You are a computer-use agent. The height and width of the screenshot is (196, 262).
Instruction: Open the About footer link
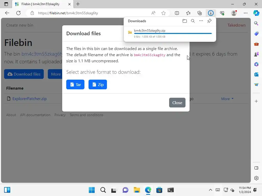tap(11, 115)
